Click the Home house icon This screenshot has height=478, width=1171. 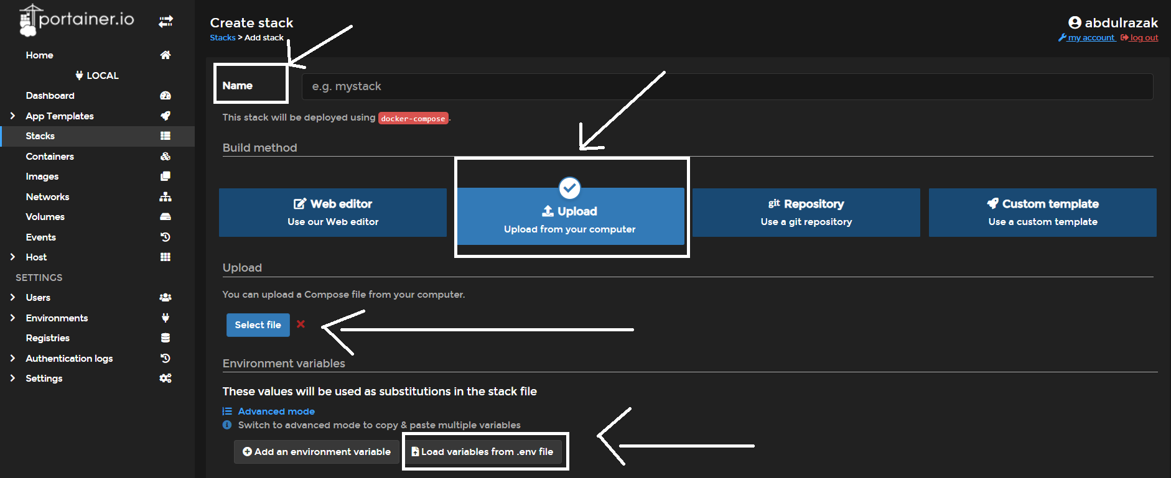click(x=166, y=55)
